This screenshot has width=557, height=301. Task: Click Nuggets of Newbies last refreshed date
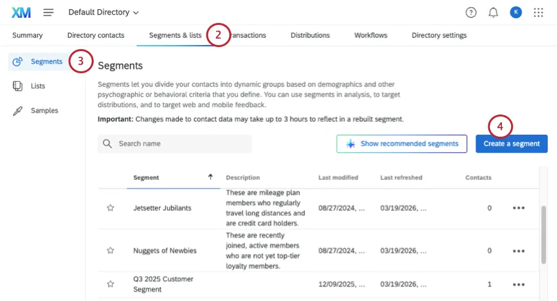[403, 251]
